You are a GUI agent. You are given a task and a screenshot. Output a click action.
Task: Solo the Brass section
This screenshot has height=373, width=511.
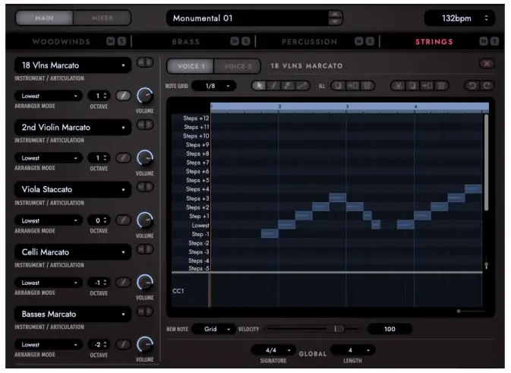pos(246,42)
